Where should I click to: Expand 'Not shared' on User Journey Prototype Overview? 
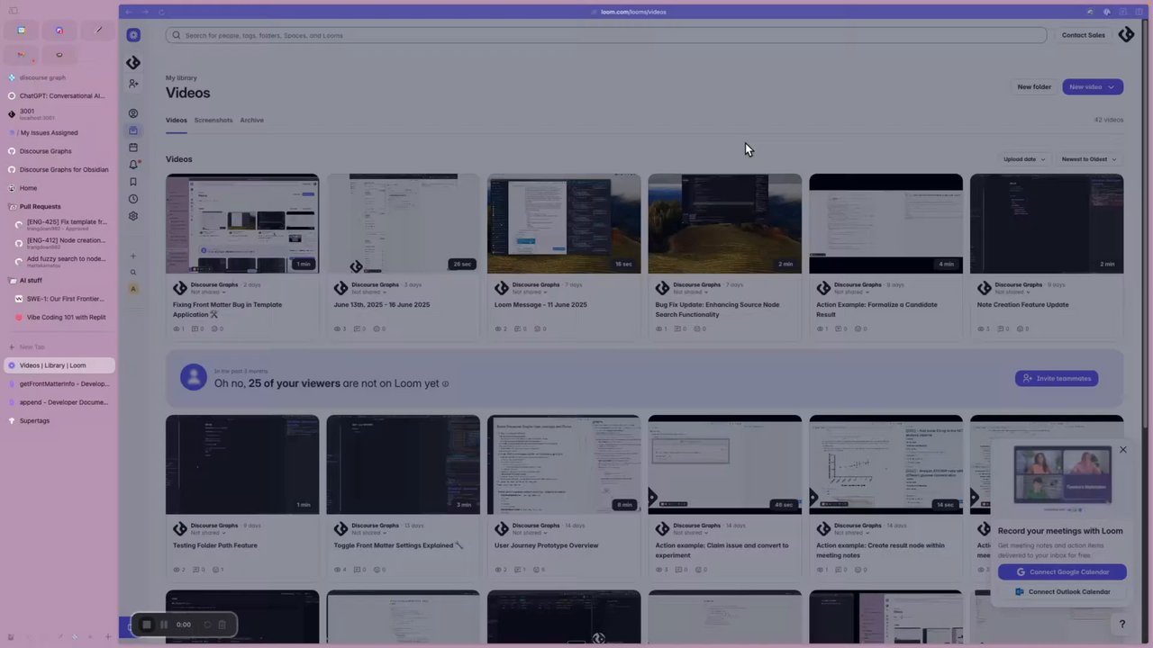point(528,533)
